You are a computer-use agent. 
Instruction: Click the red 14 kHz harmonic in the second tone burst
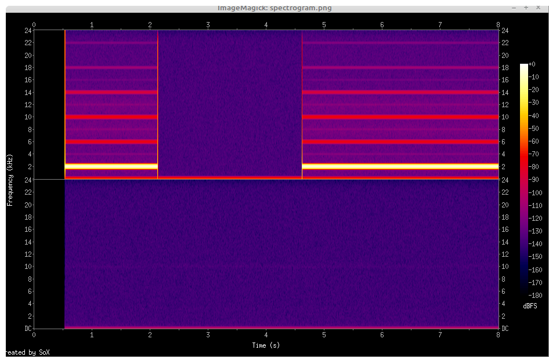click(x=400, y=92)
